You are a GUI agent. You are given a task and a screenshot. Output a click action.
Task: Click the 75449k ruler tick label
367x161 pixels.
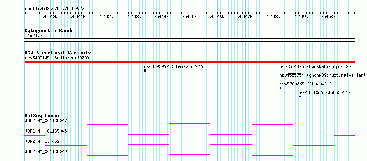(x=301, y=17)
